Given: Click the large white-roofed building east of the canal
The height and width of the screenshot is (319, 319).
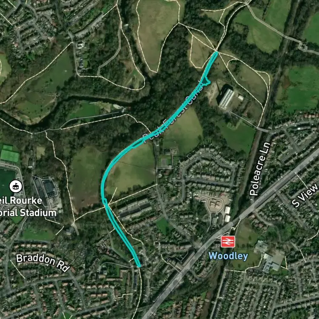Looking at the screenshot, I should click(226, 99).
